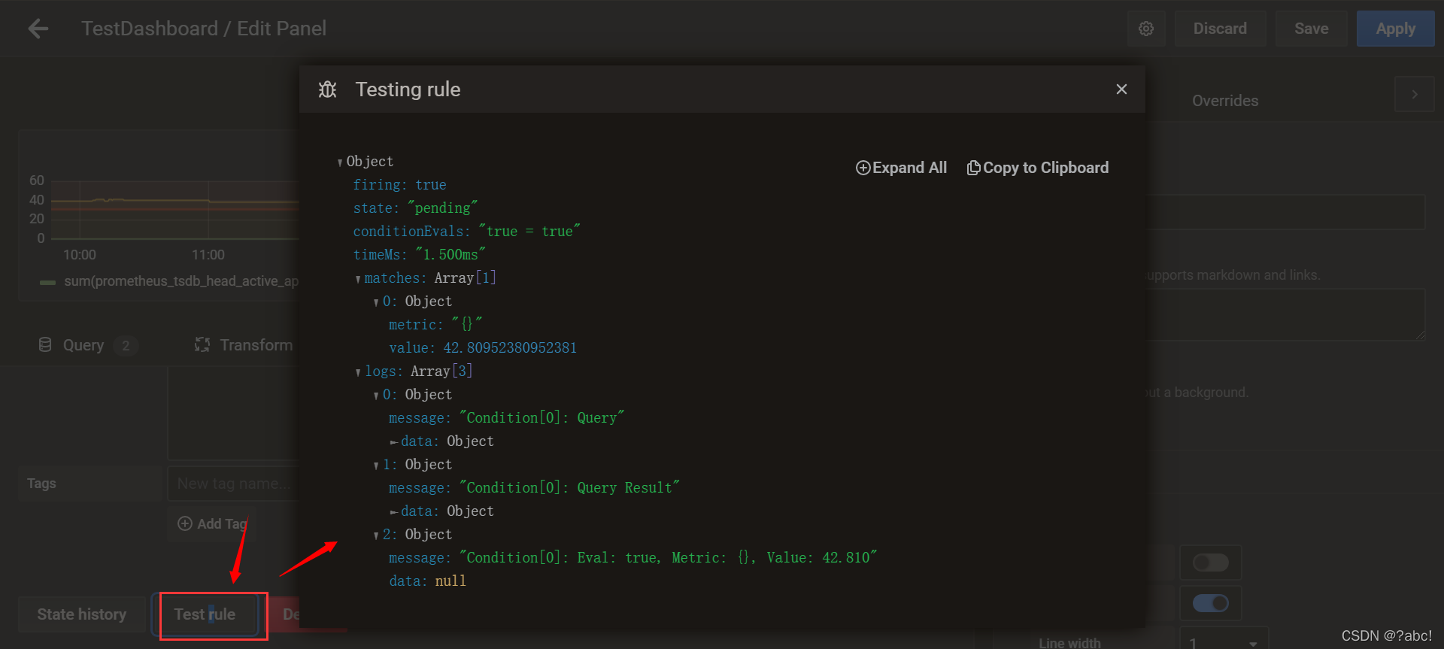This screenshot has width=1444, height=649.
Task: Collapse the matches Array[1] node
Action: tap(358, 279)
